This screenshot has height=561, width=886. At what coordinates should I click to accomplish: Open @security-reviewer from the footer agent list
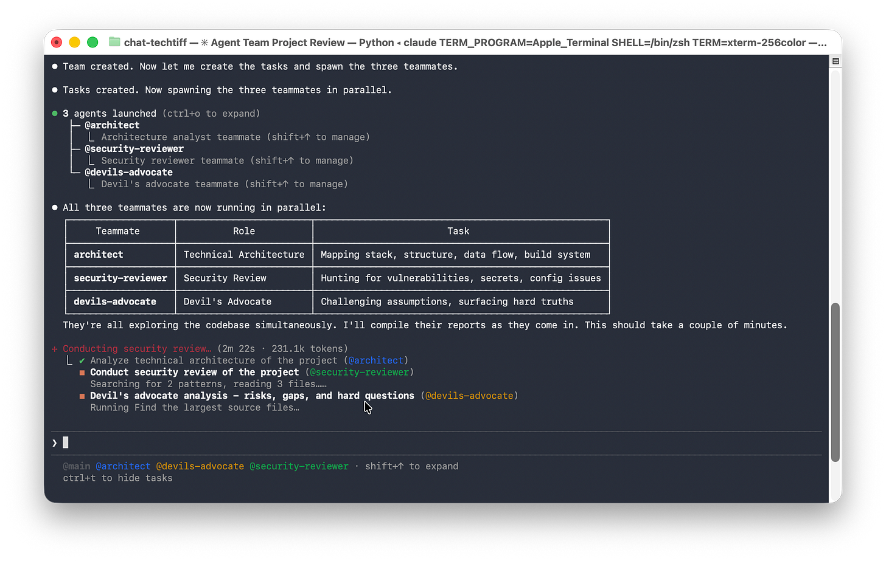(299, 466)
